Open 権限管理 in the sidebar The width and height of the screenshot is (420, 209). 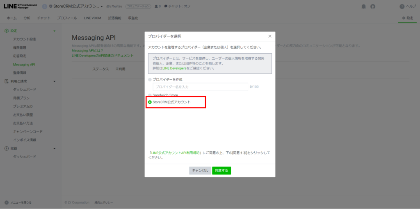[x=20, y=48]
